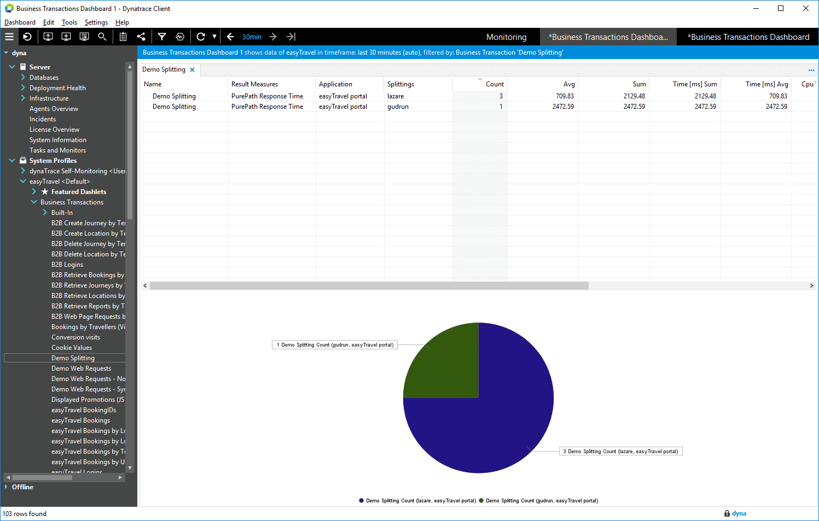Click the share icon in the toolbar
Image resolution: width=819 pixels, height=521 pixels.
(141, 37)
